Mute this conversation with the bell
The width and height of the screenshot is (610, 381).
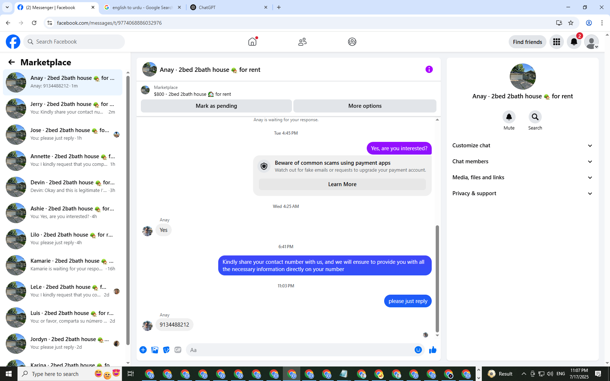pos(509,117)
